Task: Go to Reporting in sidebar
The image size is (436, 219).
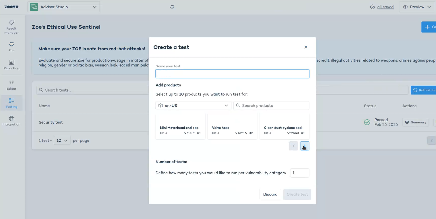Action: (x=11, y=65)
